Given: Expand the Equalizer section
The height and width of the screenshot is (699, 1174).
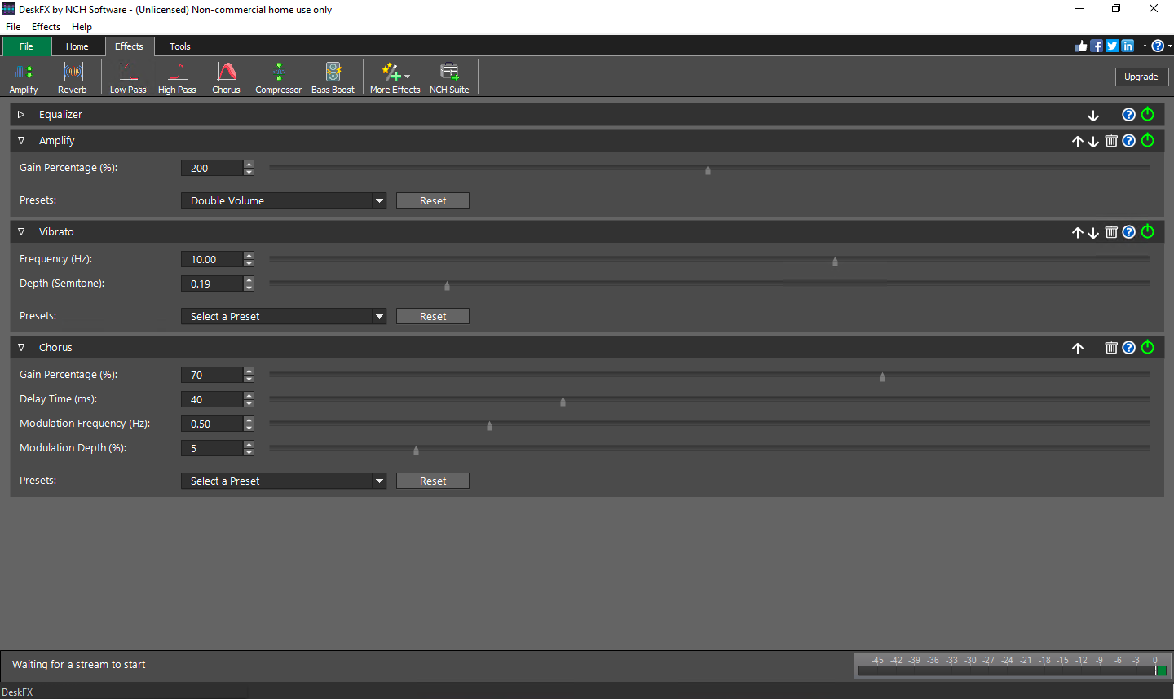Looking at the screenshot, I should pyautogui.click(x=20, y=114).
